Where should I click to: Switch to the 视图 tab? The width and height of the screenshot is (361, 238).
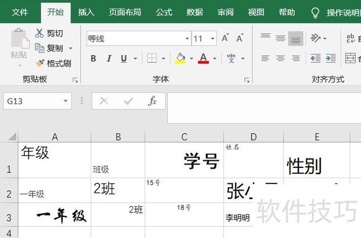256,12
